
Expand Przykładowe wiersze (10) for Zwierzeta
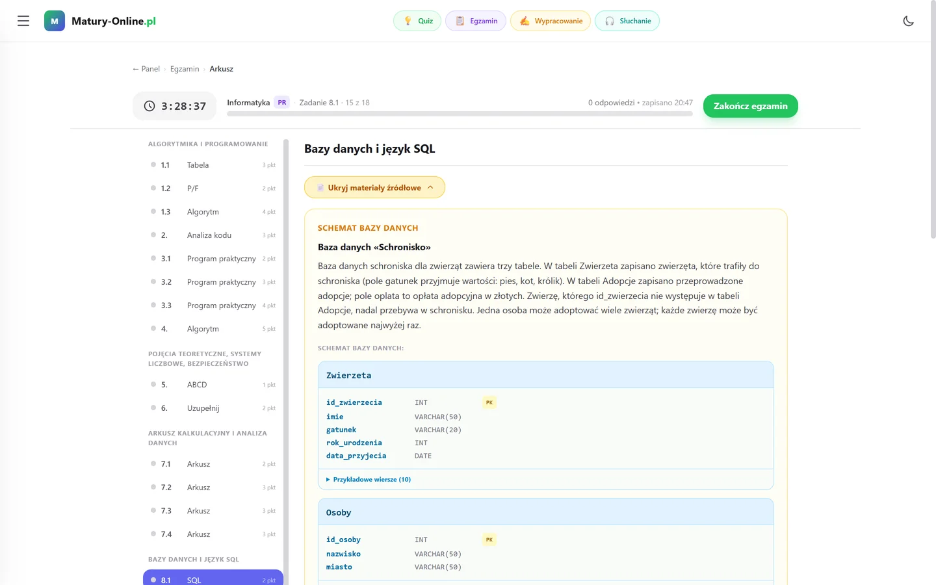pos(369,480)
